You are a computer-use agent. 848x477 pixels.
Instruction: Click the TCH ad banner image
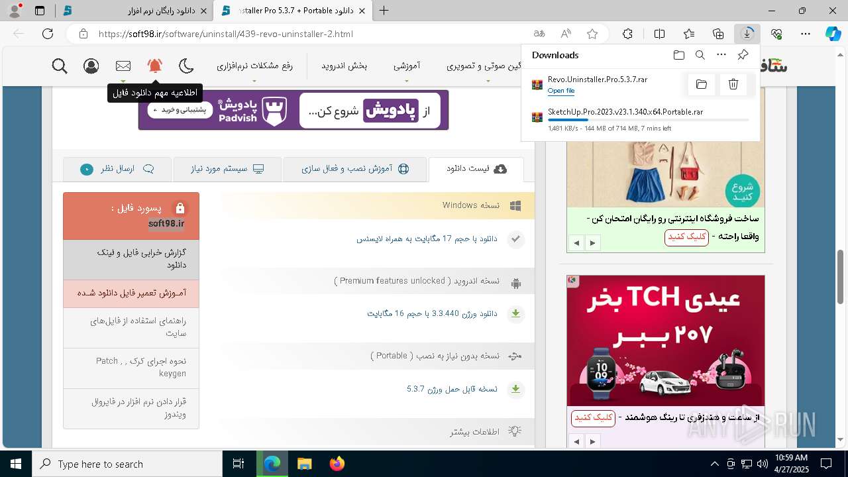tap(666, 341)
